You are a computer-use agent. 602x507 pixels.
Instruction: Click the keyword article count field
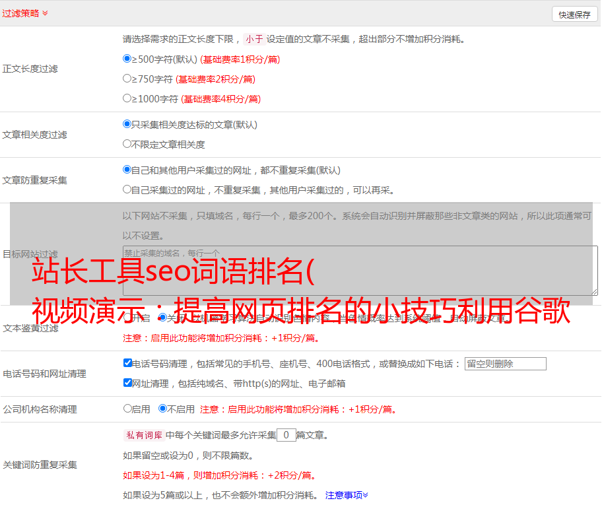coord(286,436)
